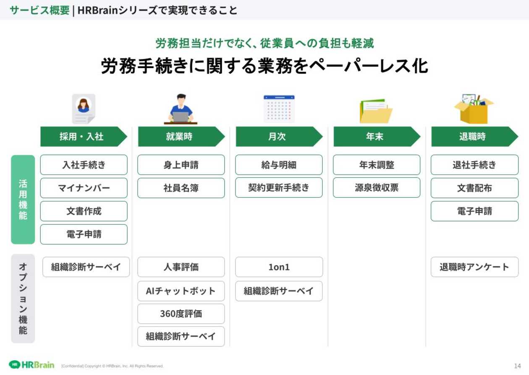The height and width of the screenshot is (375, 529).
Task: Toggle the 電子申請 option in 採用・入社 column
Action: click(84, 234)
